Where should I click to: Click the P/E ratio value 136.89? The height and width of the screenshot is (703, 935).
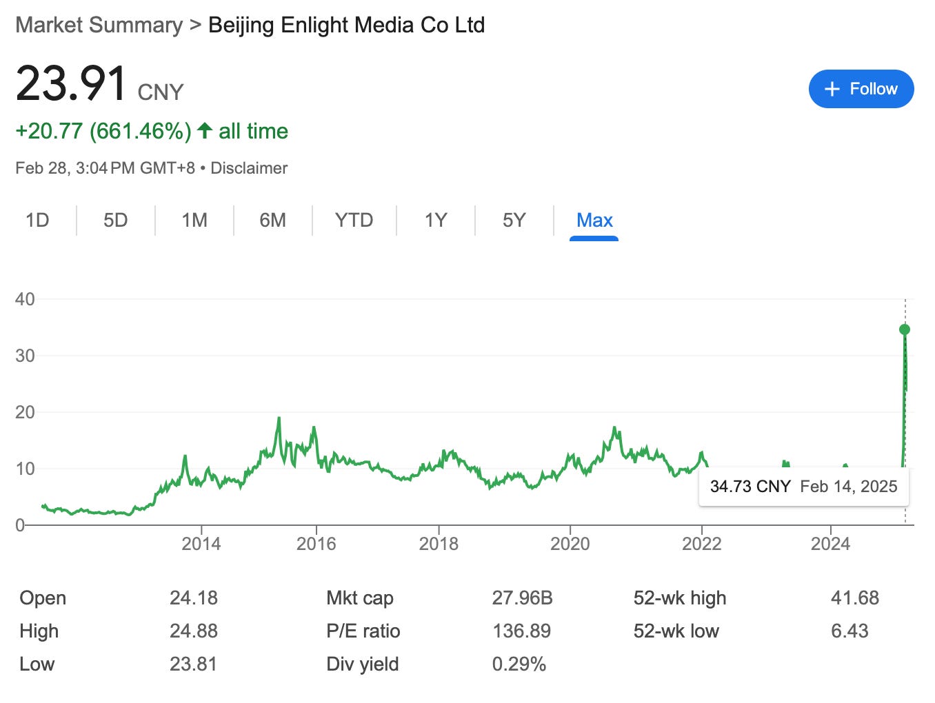(522, 631)
